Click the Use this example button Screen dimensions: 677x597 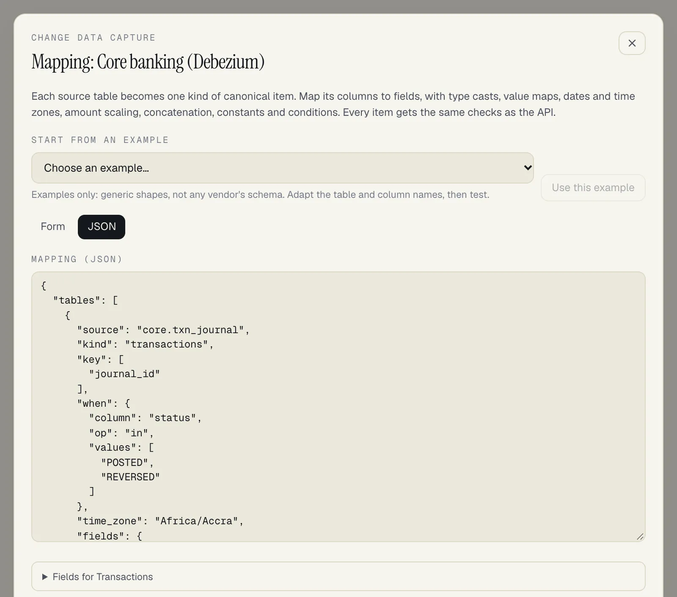(593, 188)
